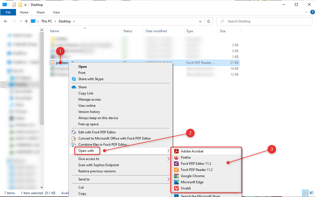
Task: Go back with the Back arrow
Action: point(6,21)
